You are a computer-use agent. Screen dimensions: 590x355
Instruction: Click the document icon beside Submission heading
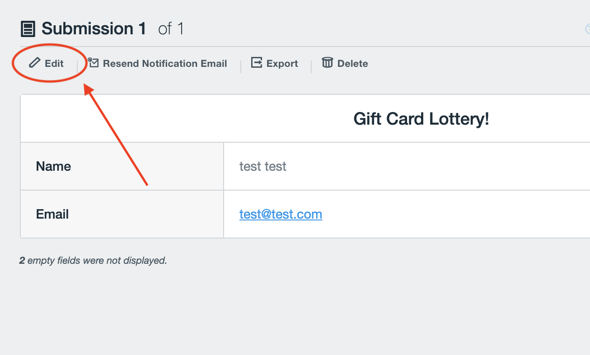coord(28,29)
